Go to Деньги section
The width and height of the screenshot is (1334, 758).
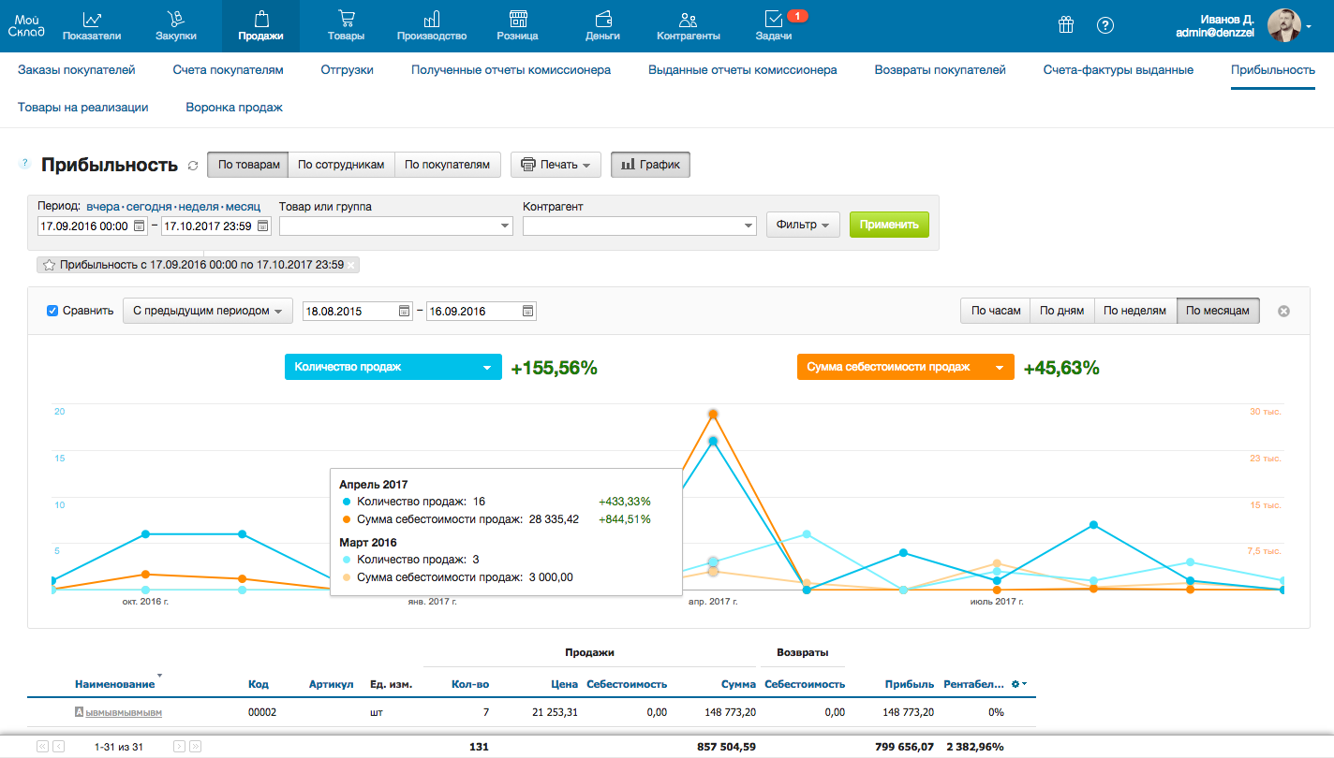(x=602, y=26)
